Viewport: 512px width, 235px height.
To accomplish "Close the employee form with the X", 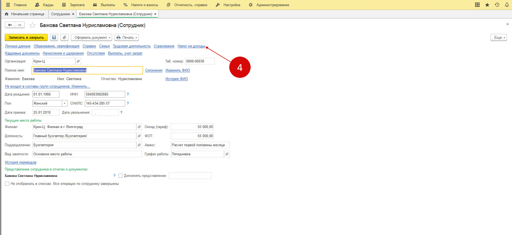I will point(507,24).
